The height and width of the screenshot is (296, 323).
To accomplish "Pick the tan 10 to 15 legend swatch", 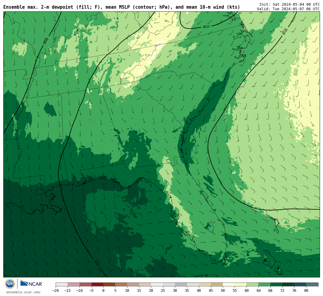I will [x=133, y=285].
